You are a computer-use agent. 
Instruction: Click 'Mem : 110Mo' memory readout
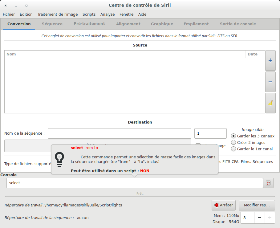click(x=226, y=216)
